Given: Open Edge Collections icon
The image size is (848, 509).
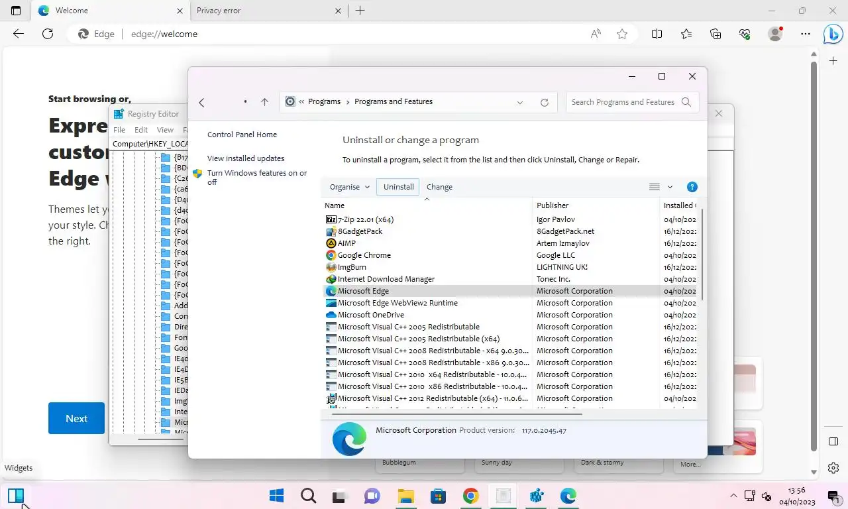Looking at the screenshot, I should point(715,34).
